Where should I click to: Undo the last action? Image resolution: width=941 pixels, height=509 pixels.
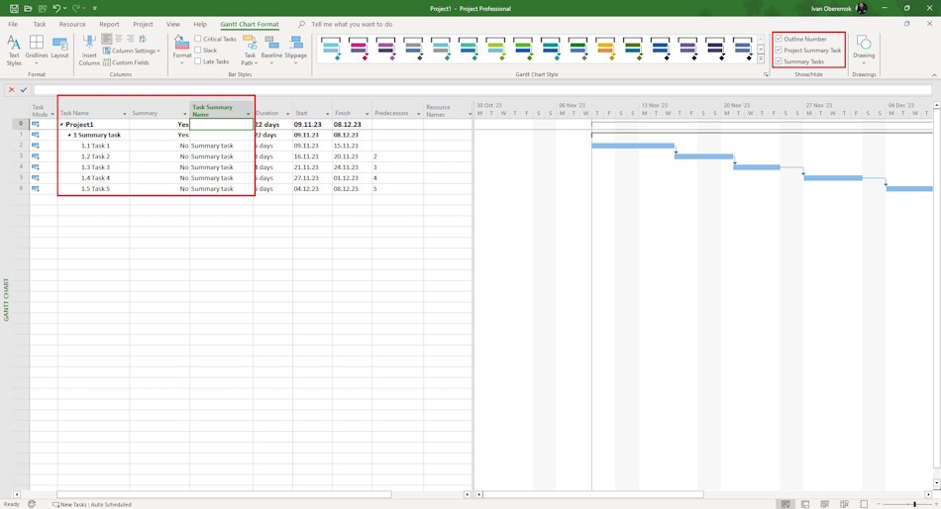pyautogui.click(x=56, y=8)
